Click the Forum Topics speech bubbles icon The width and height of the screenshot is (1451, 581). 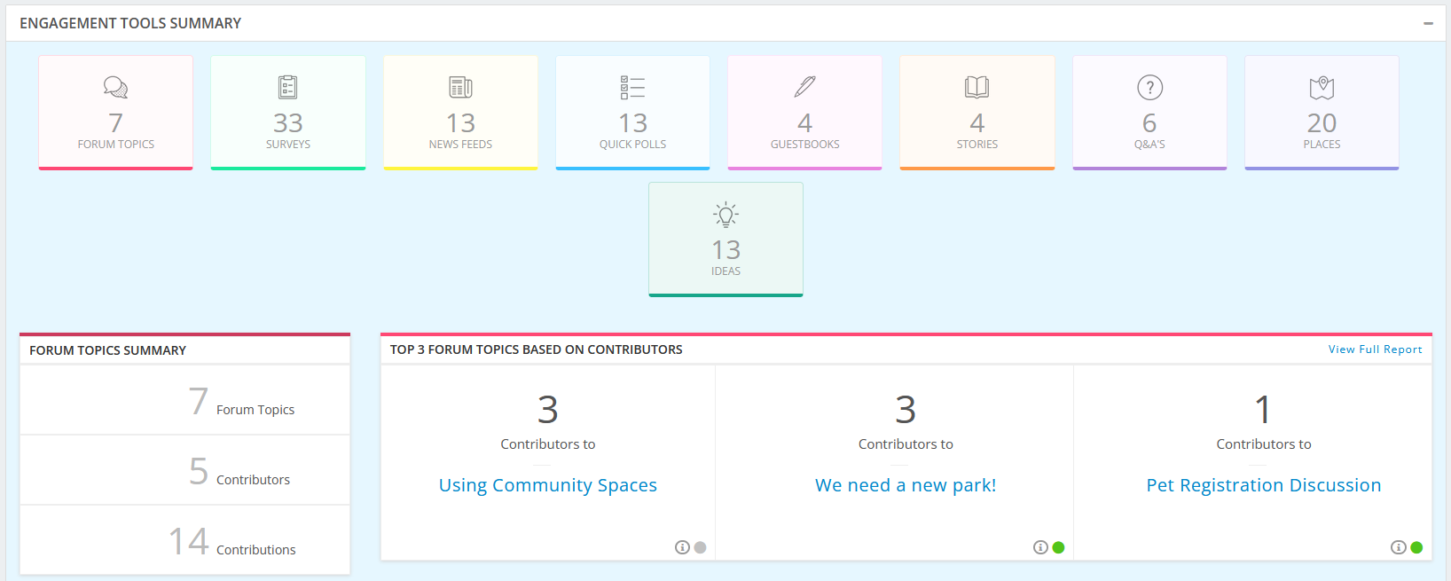pyautogui.click(x=115, y=87)
